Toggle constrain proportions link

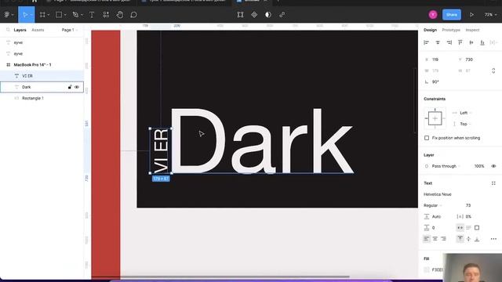coord(493,70)
